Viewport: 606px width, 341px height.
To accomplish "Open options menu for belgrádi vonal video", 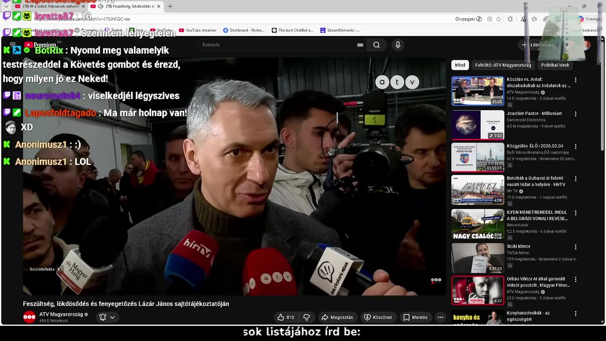I will click(576, 213).
